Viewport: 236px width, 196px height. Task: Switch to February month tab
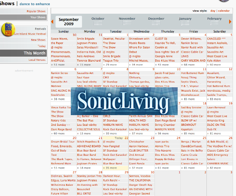tap(214, 18)
